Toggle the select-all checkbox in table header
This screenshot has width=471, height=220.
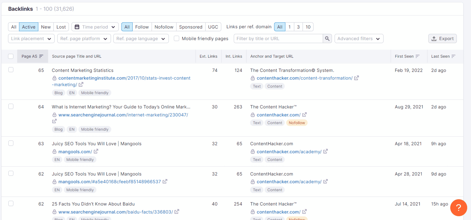click(x=11, y=56)
